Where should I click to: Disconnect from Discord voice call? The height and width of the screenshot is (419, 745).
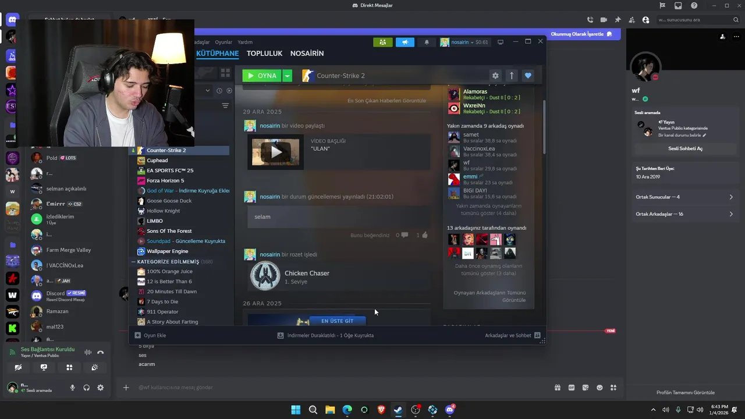(x=100, y=352)
